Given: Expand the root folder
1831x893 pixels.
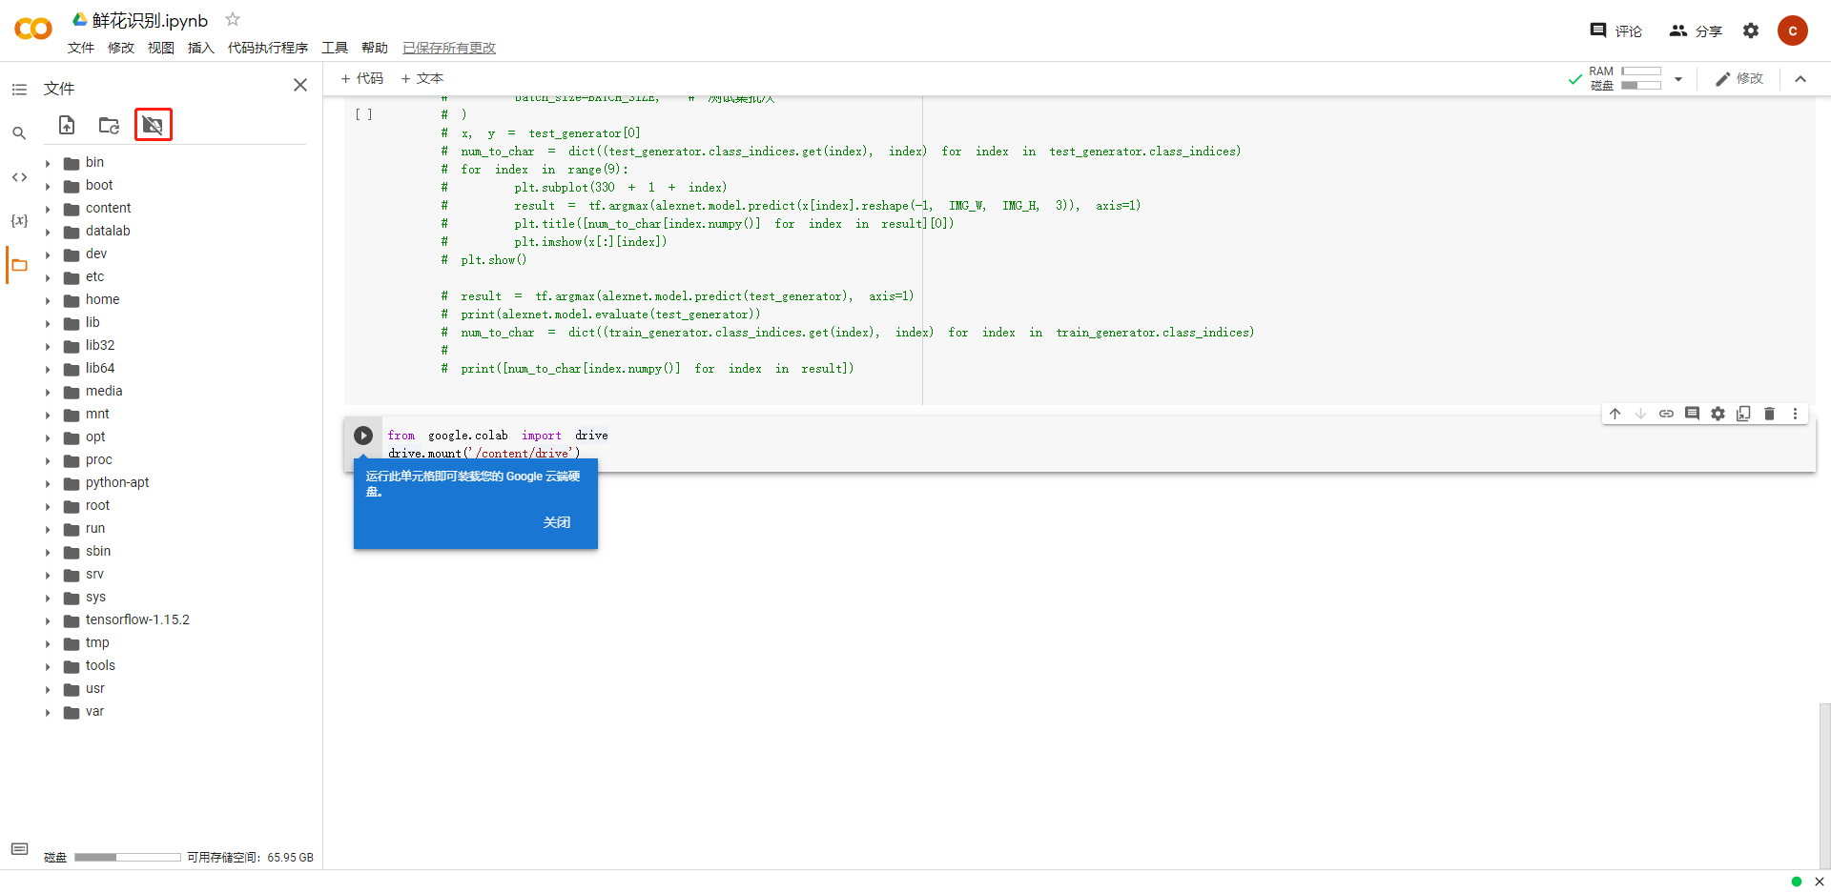Looking at the screenshot, I should (48, 506).
